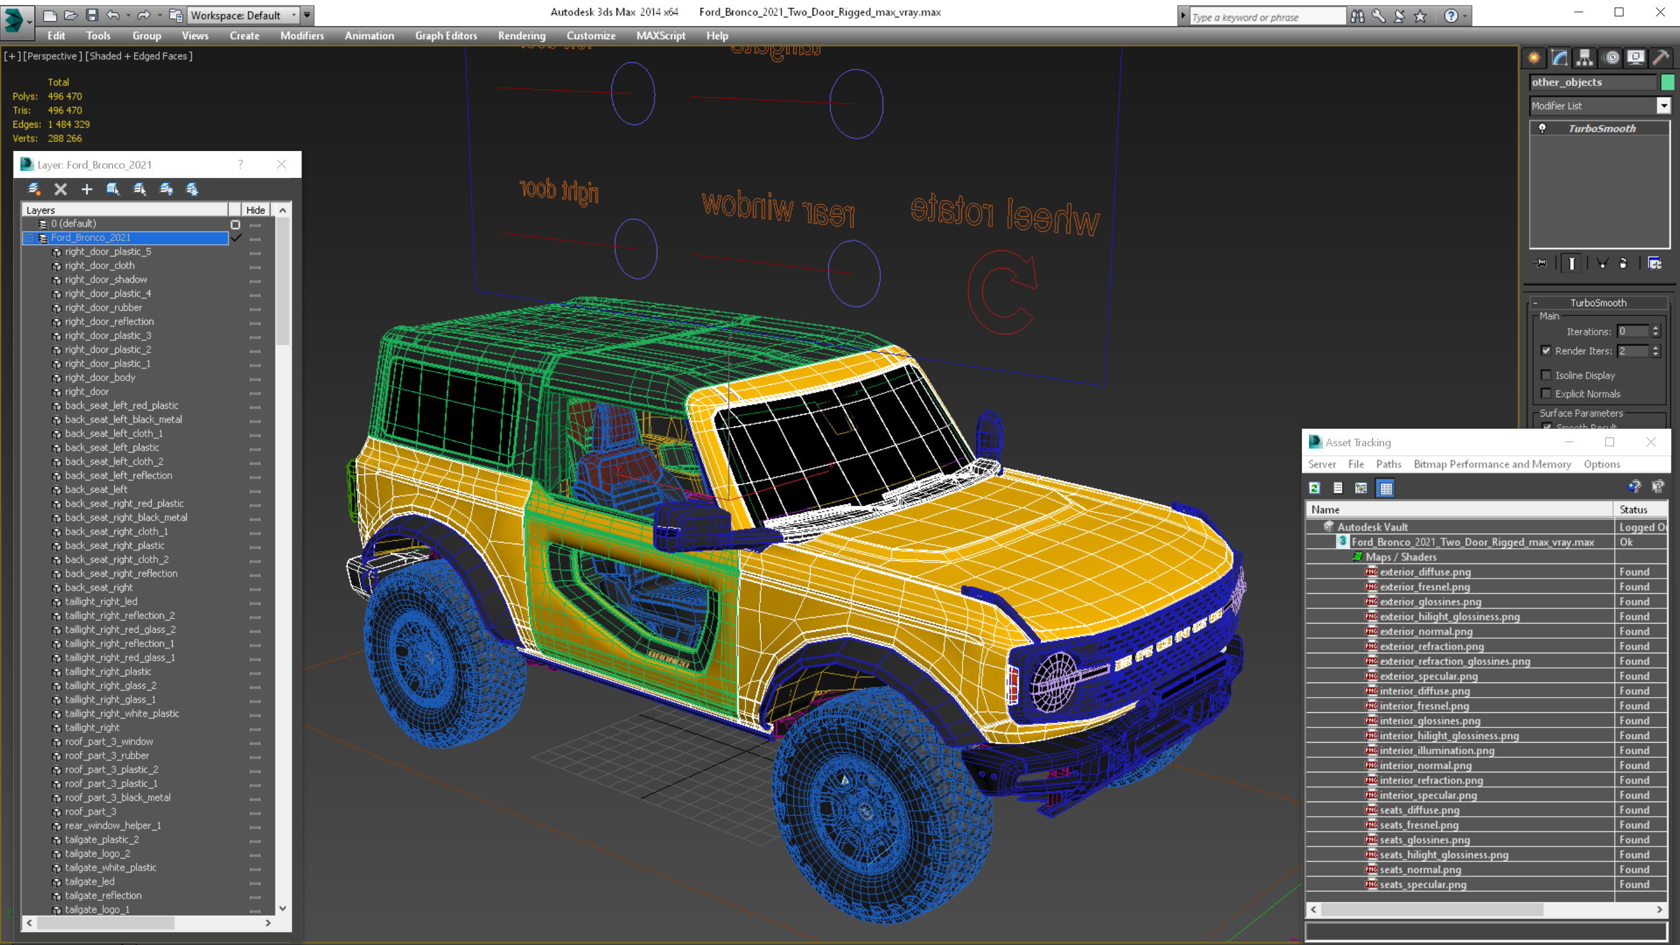Image resolution: width=1680 pixels, height=945 pixels.
Task: Click the New Scene icon
Action: tap(50, 15)
